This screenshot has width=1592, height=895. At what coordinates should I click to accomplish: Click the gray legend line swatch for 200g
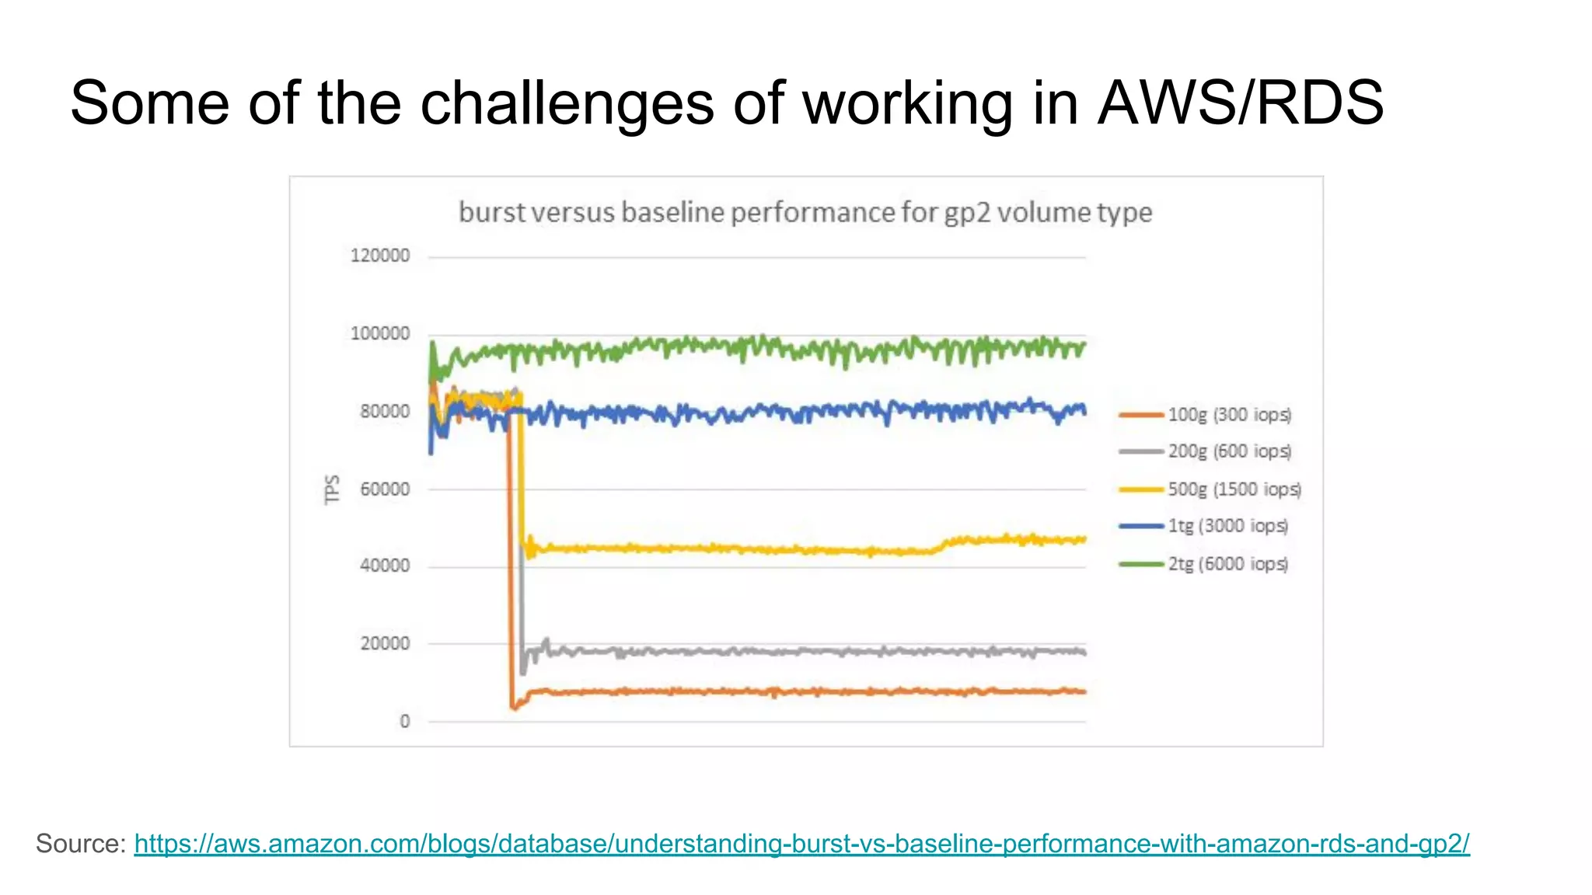pos(1141,451)
